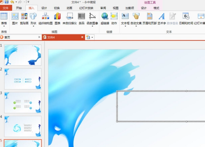Open the 加载项 add-ins tab

tap(130, 8)
